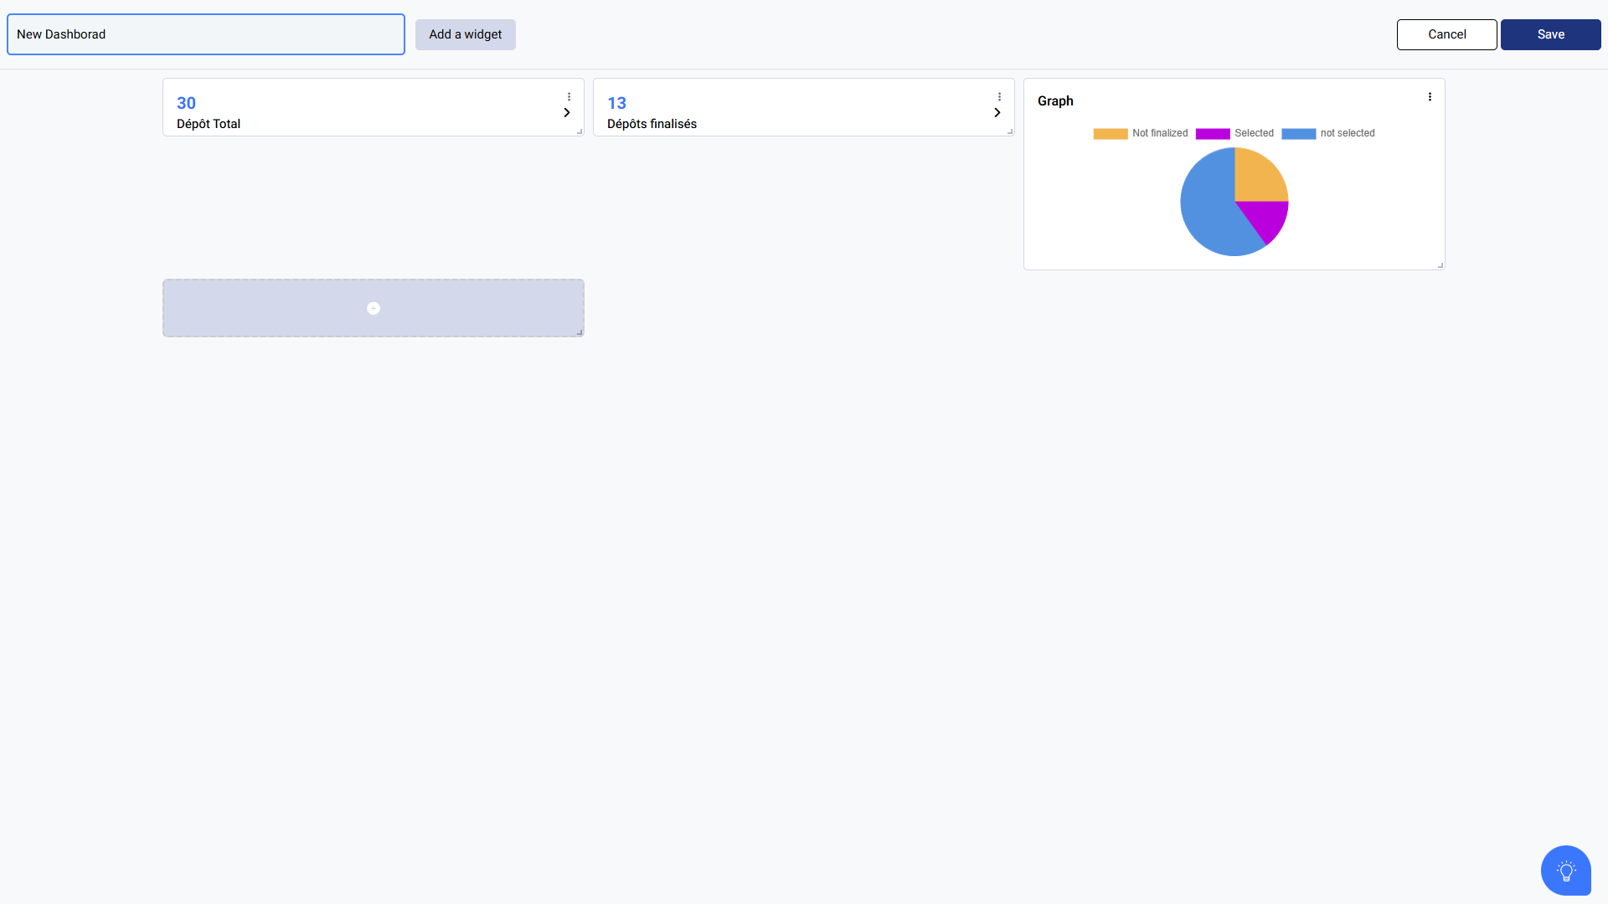Open the Dépôts finalisés widget options menu
Image resolution: width=1608 pixels, height=904 pixels.
click(x=999, y=97)
